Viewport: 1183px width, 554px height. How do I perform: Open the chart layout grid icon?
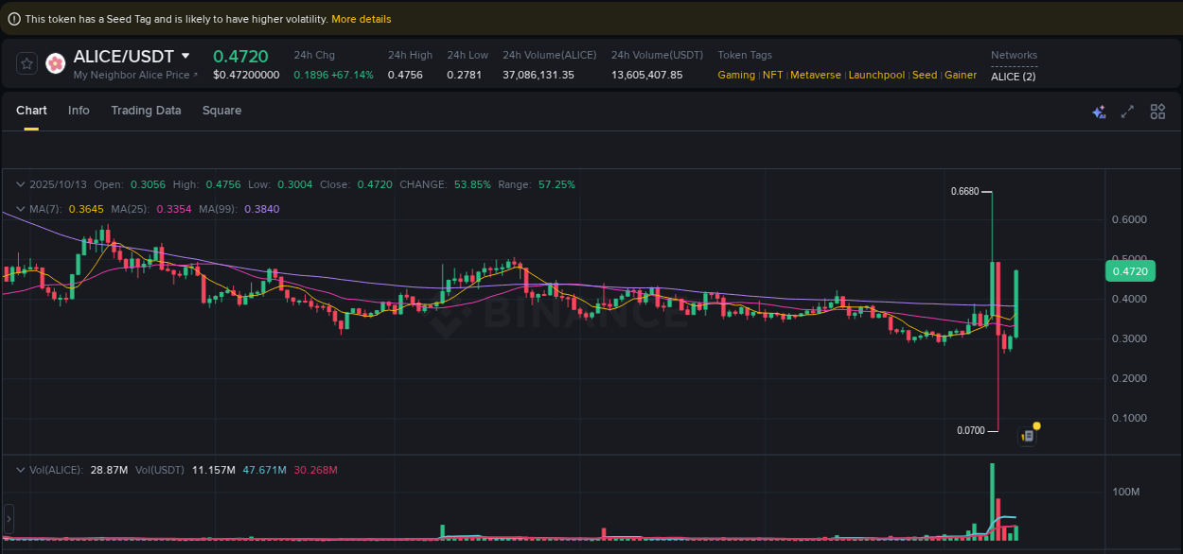[1157, 111]
